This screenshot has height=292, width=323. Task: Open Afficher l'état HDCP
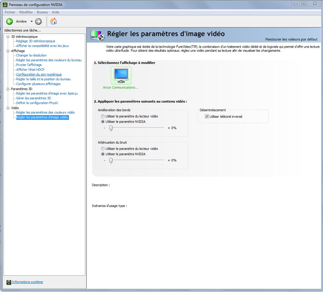(x=30, y=70)
